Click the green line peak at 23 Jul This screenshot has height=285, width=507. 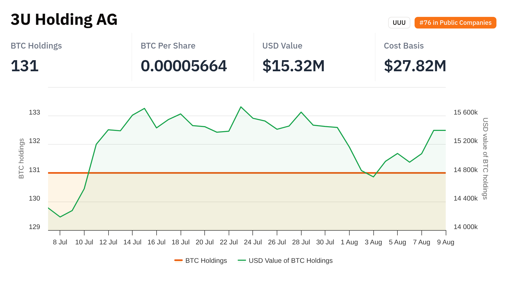click(241, 107)
